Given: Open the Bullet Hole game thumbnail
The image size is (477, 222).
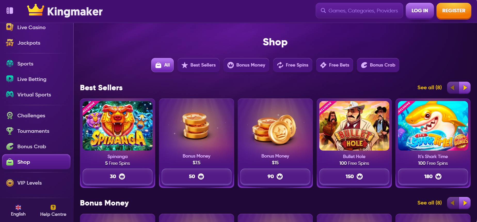Looking at the screenshot, I should pos(354,126).
